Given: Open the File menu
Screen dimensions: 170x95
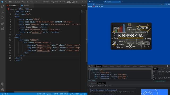Looking at the screenshot, I should click(6, 2).
